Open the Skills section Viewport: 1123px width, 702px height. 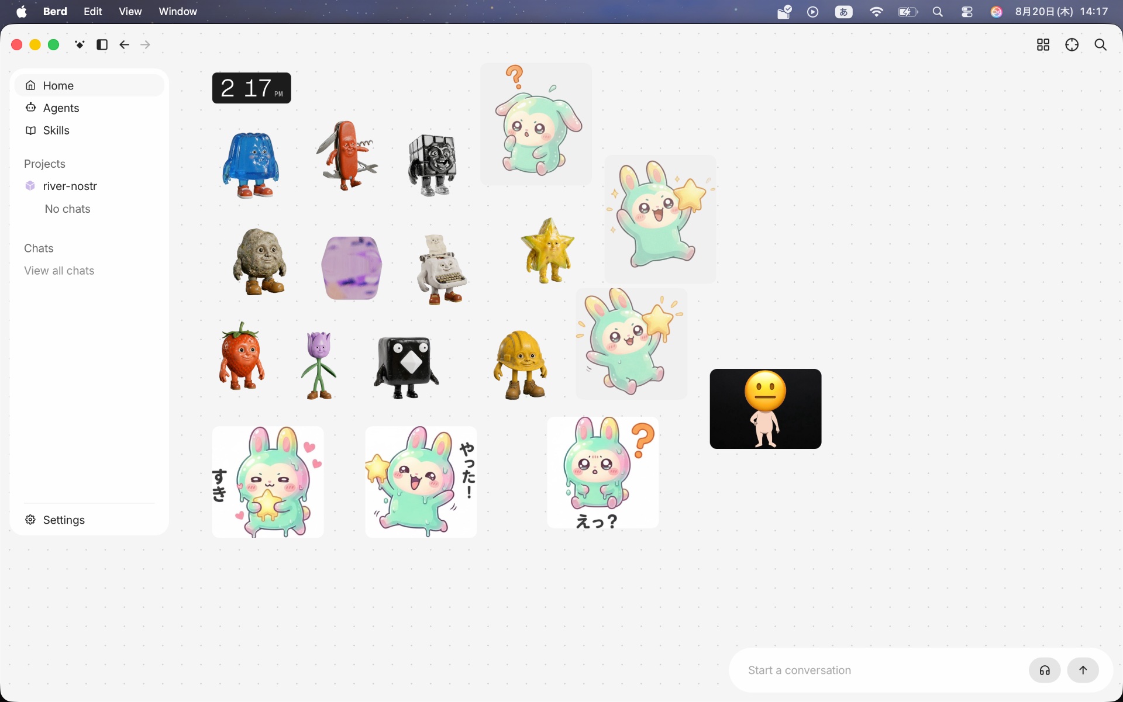pyautogui.click(x=89, y=130)
